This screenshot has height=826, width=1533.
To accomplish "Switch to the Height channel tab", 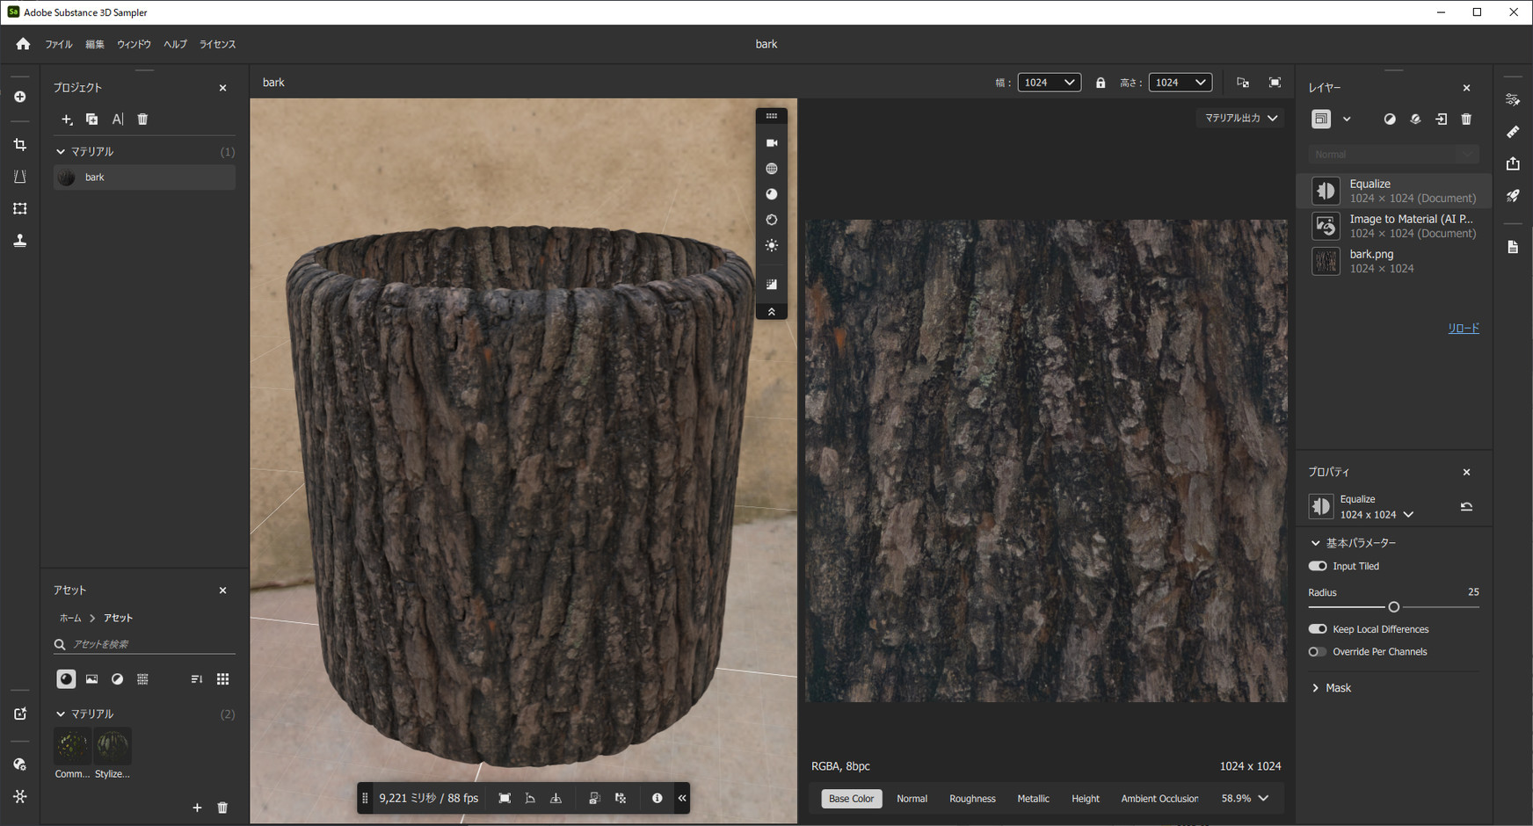I will tap(1086, 799).
